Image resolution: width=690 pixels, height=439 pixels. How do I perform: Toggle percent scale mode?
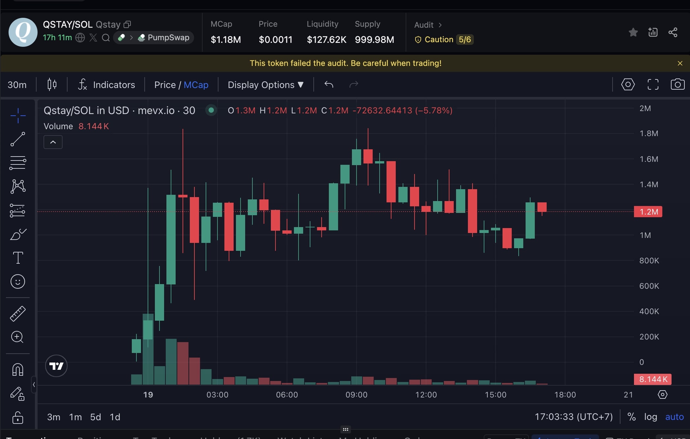(x=631, y=417)
